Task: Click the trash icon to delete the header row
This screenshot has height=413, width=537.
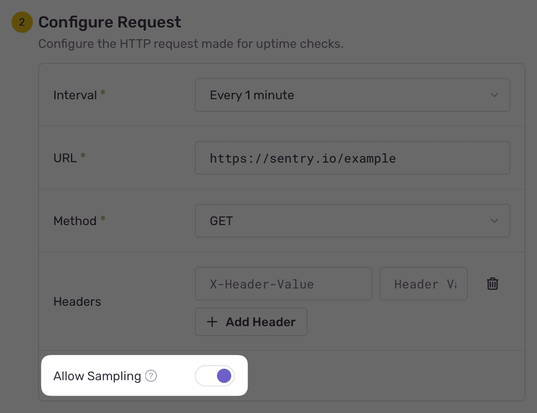Action: tap(492, 284)
